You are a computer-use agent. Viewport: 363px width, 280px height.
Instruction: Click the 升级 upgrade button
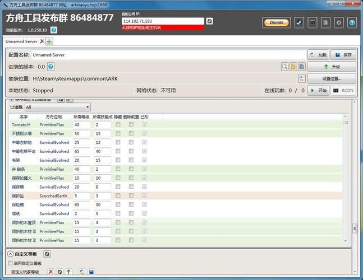tap(332, 67)
